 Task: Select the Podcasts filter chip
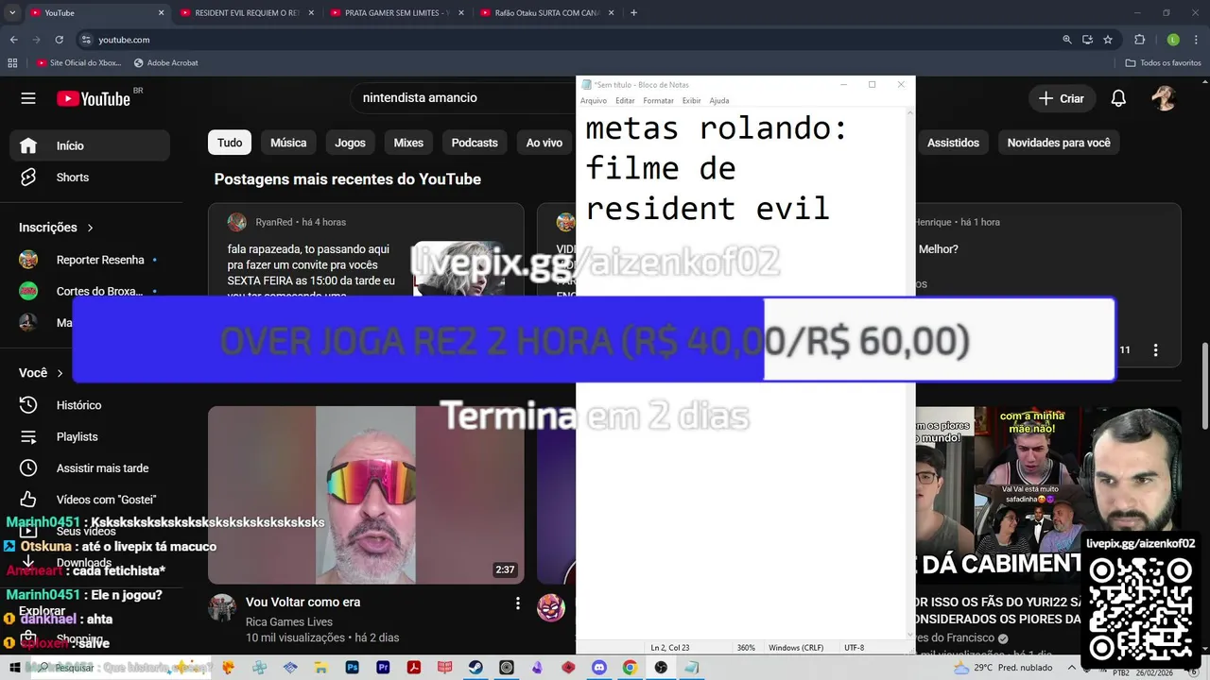click(475, 143)
